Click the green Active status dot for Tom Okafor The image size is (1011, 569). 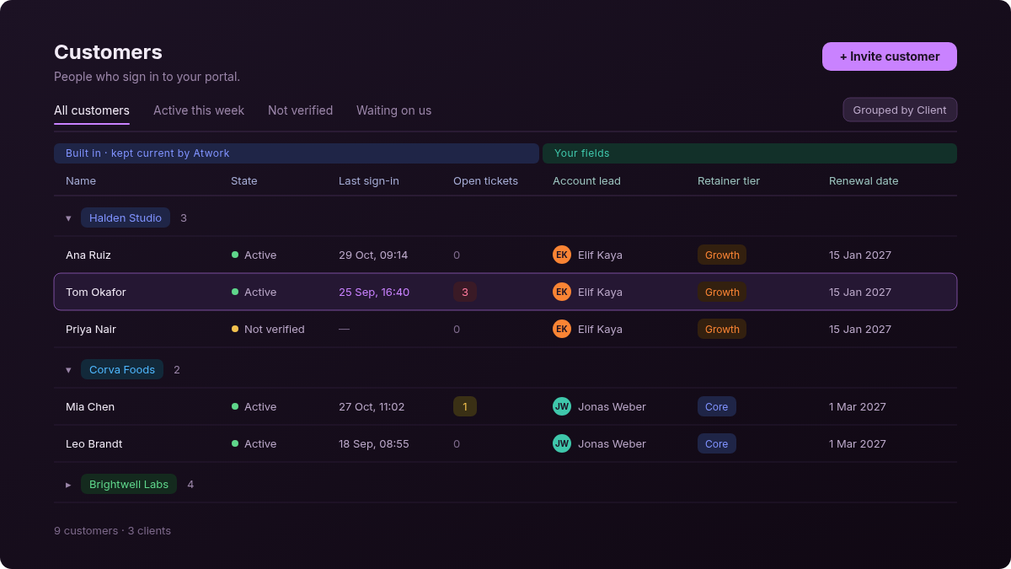tap(235, 292)
